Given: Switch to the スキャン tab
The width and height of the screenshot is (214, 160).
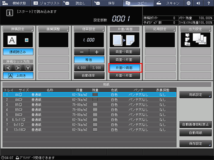Looking at the screenshot, I should click(x=169, y=3).
